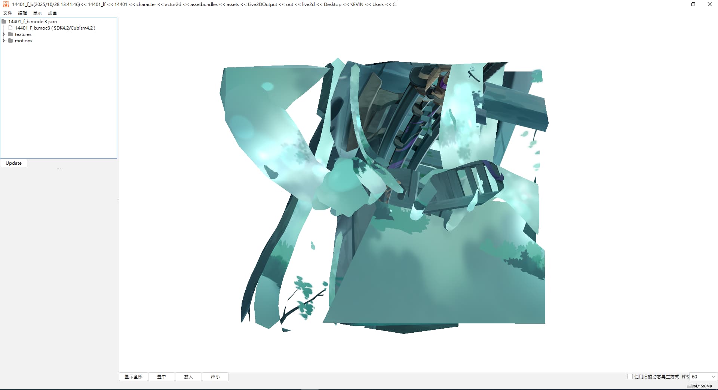718x390 pixels.
Task: Click the 放大 zoom in button
Action: (188, 377)
